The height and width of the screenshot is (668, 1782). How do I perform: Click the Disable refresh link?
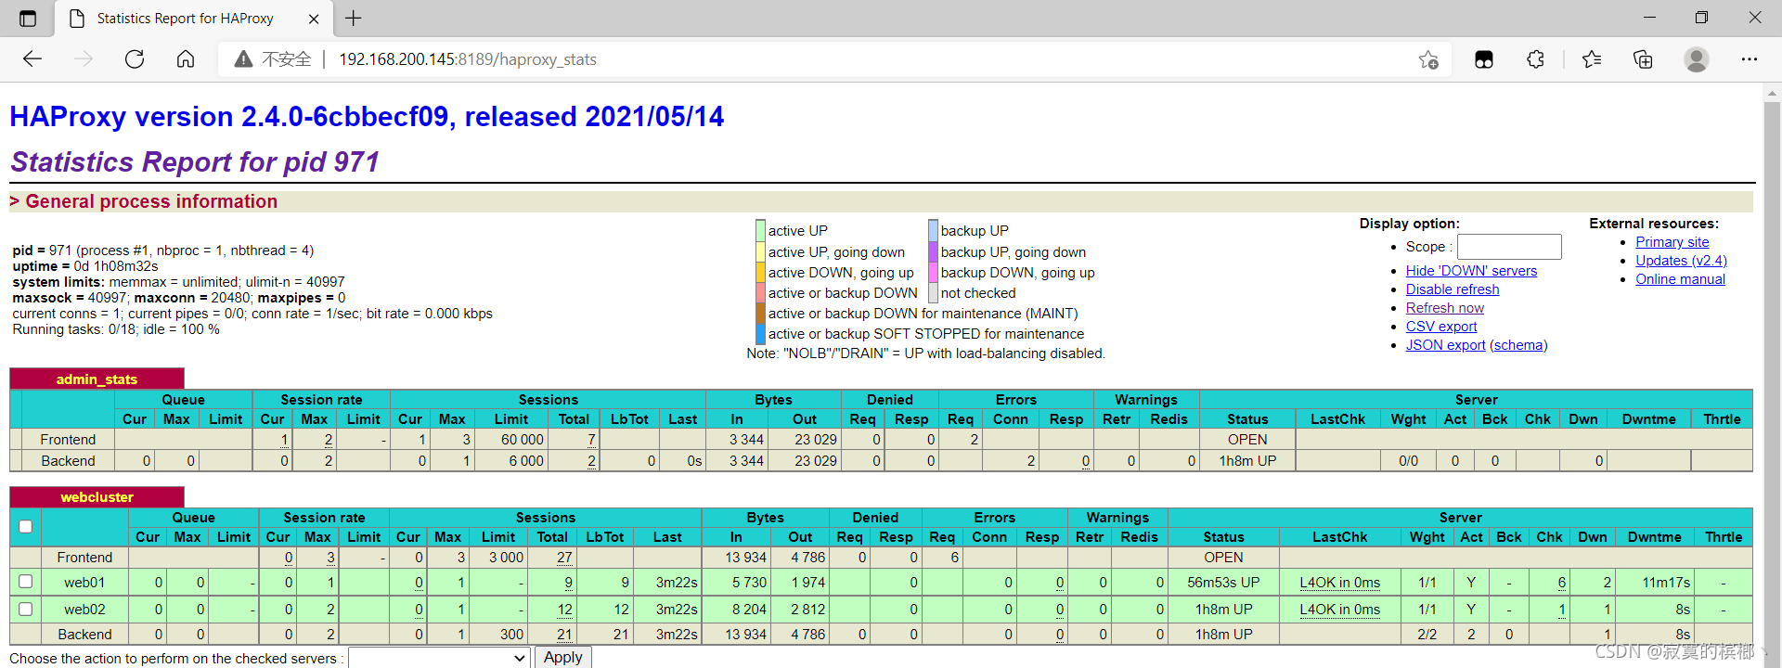tap(1453, 289)
